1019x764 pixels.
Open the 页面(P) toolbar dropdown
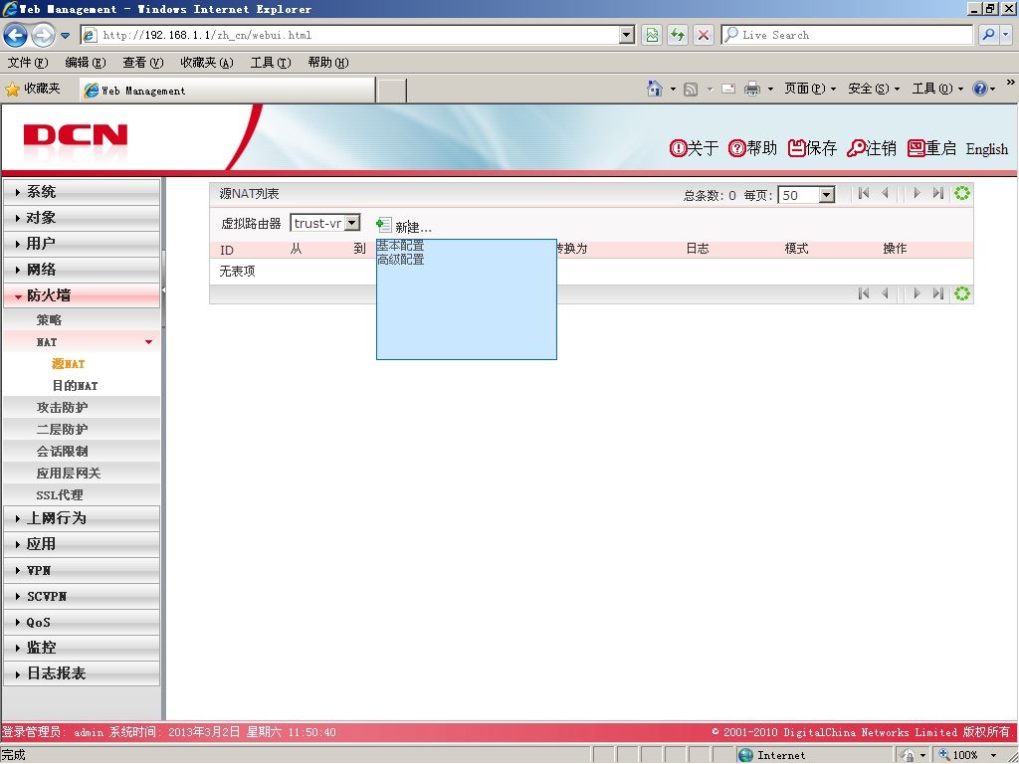click(x=809, y=89)
